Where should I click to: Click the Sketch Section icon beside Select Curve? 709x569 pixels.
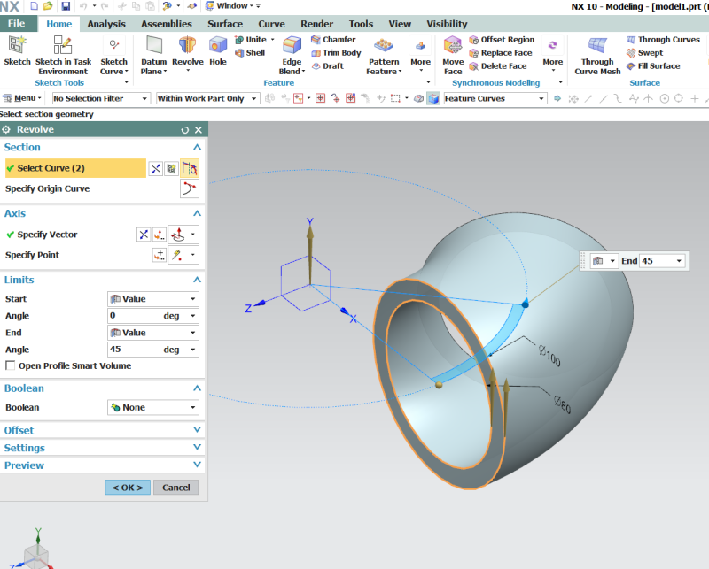pyautogui.click(x=171, y=168)
